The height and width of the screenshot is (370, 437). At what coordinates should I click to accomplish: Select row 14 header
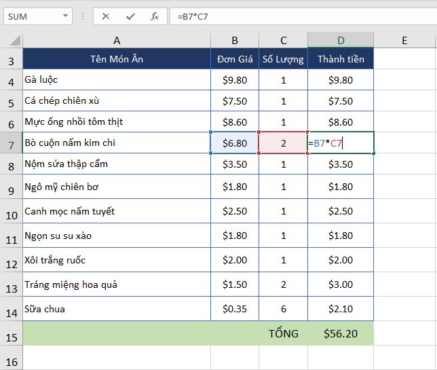11,309
